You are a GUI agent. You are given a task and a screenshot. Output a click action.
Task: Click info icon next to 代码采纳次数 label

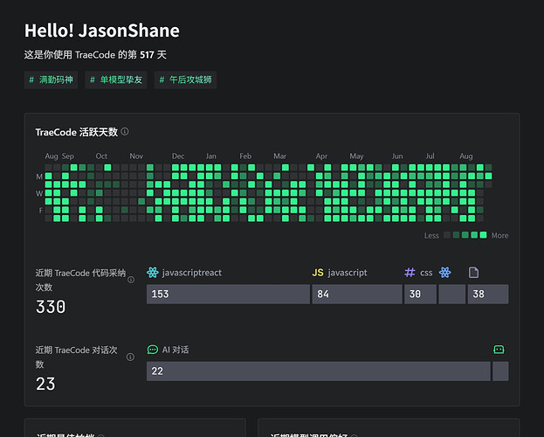point(131,280)
